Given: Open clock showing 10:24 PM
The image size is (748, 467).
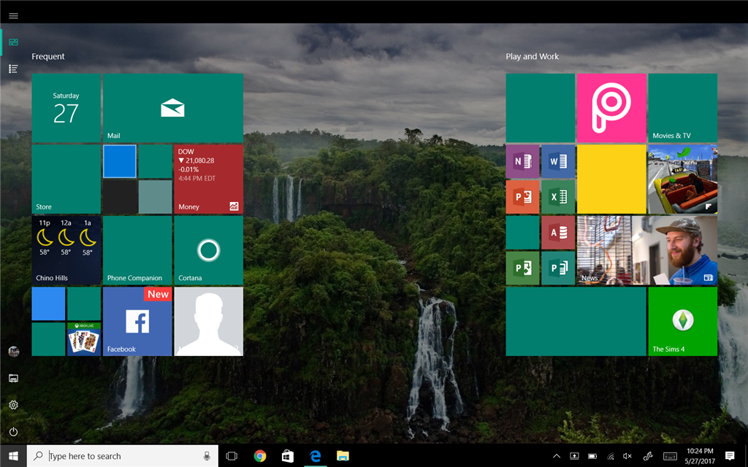Looking at the screenshot, I should [700, 456].
